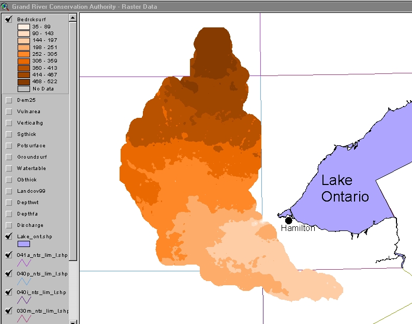The image size is (412, 324).
Task: Select the Potsurface layer name
Action: 31,146
